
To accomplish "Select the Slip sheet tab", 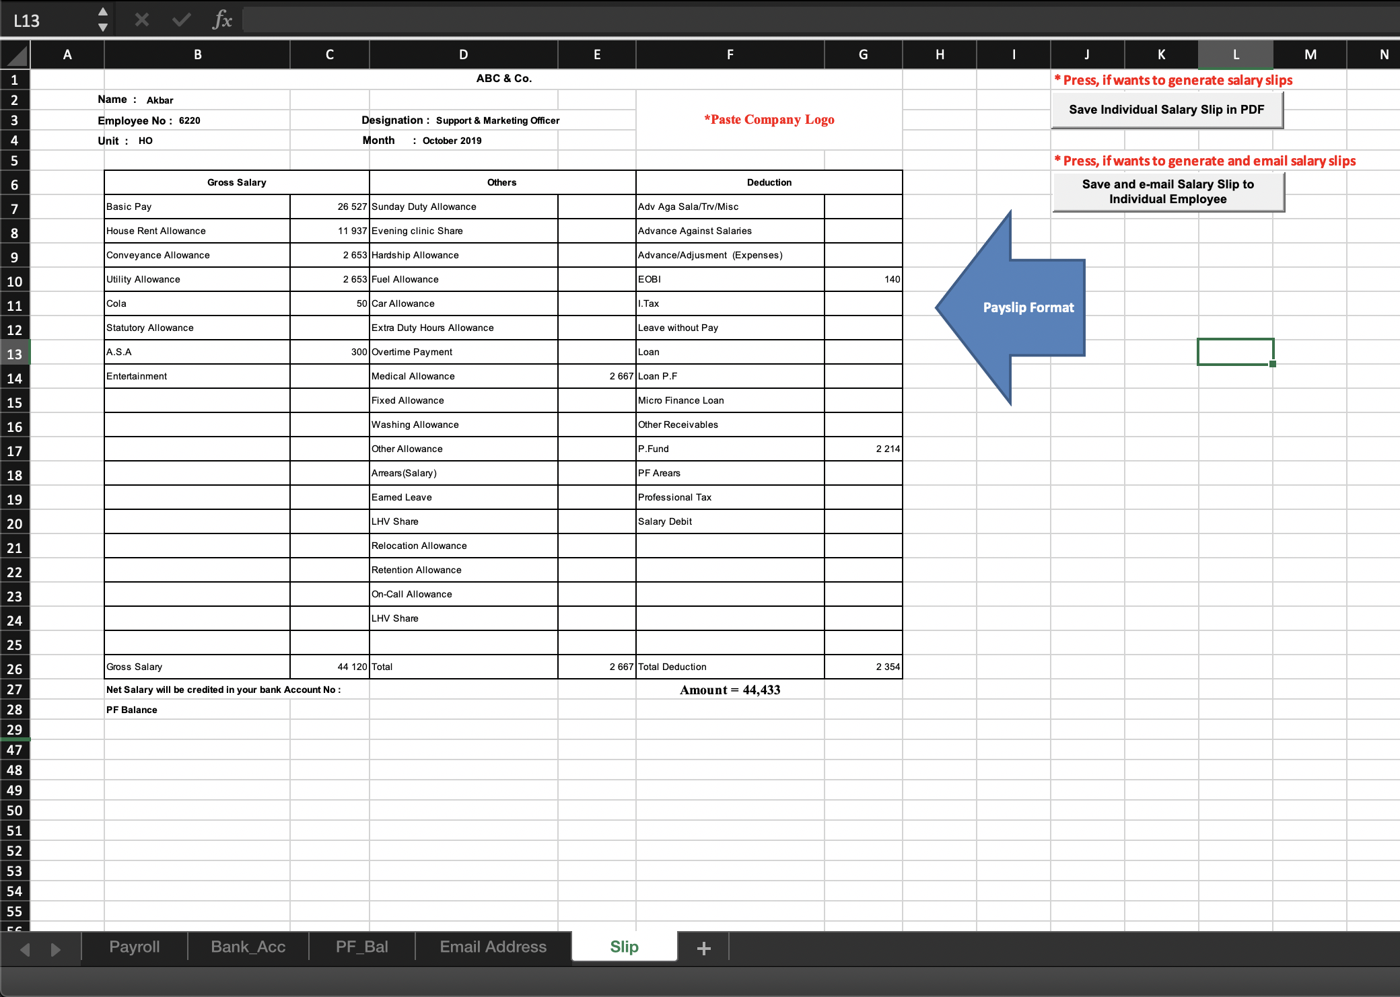I will point(625,947).
